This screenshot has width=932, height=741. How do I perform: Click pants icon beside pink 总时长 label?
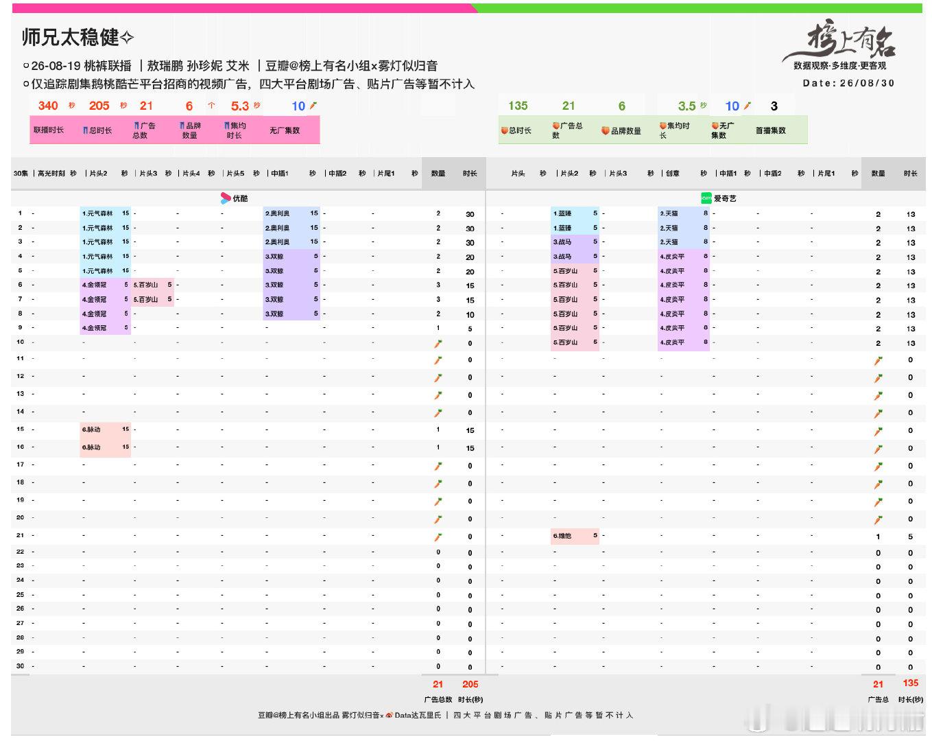point(86,130)
